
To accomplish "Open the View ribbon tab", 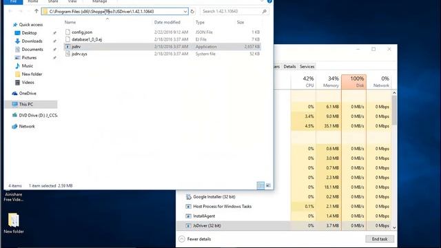I will [x=72, y=1].
